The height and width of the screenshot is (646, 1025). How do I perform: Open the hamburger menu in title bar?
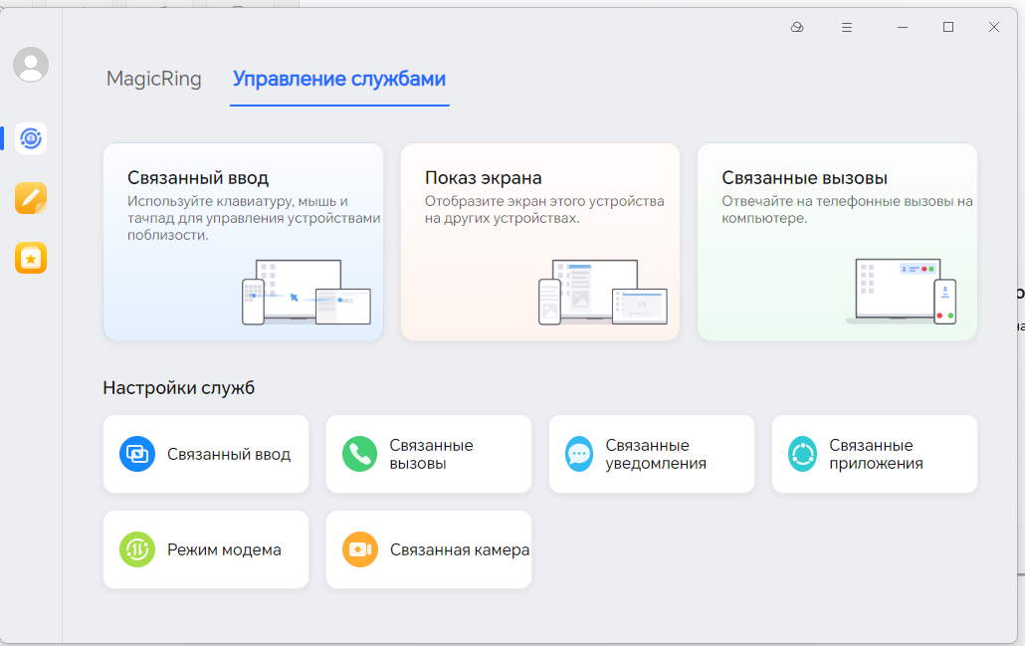click(847, 28)
